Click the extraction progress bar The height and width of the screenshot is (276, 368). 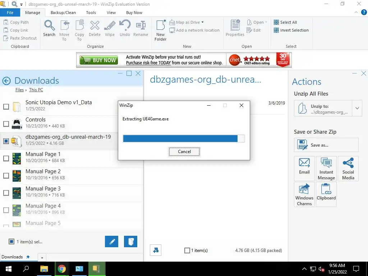(184, 138)
